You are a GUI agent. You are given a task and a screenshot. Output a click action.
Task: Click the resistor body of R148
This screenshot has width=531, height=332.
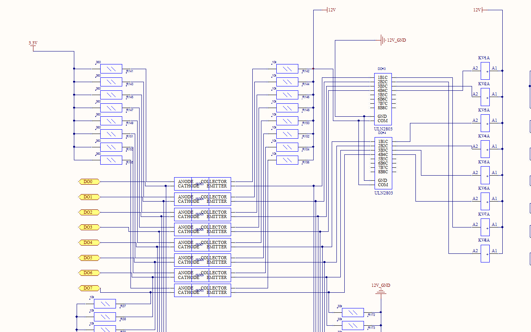point(287,108)
